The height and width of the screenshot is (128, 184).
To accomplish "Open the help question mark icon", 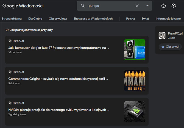I will [x=163, y=6].
